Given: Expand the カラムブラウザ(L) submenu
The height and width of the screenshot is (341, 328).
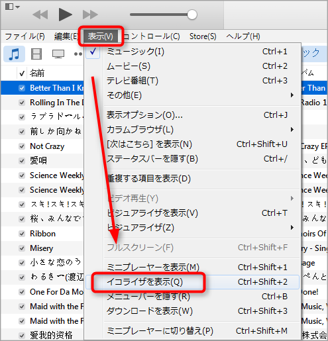Looking at the screenshot, I should 191,130.
